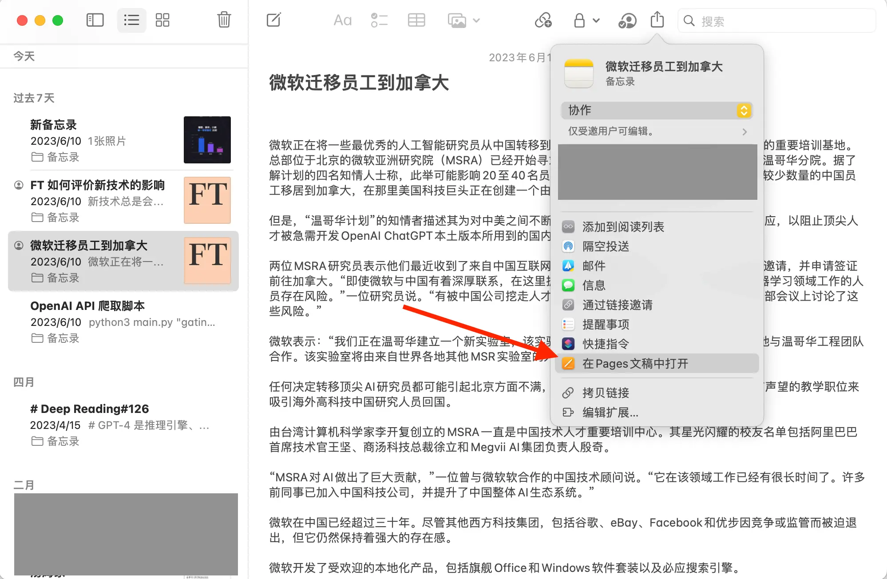Click the note title 微软迁移员工到加拿大 heading
Viewport: 887px width, 579px height.
[x=359, y=83]
